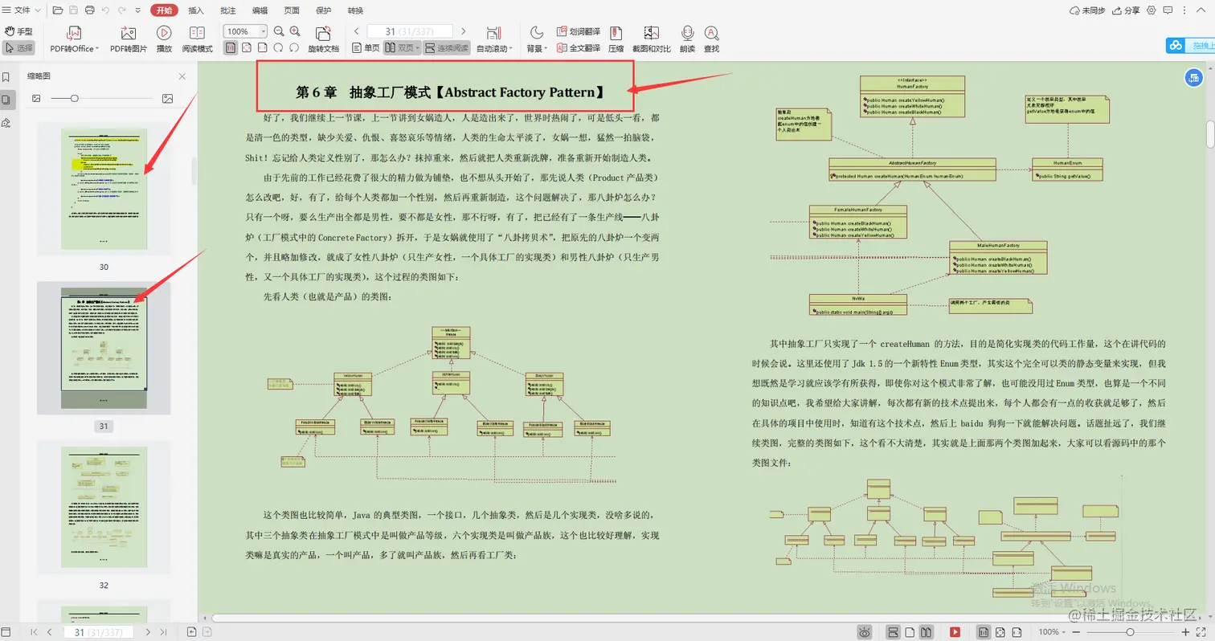Enter 阅读模式 reading mode
Viewport: 1215px width, 641px height.
(198, 39)
